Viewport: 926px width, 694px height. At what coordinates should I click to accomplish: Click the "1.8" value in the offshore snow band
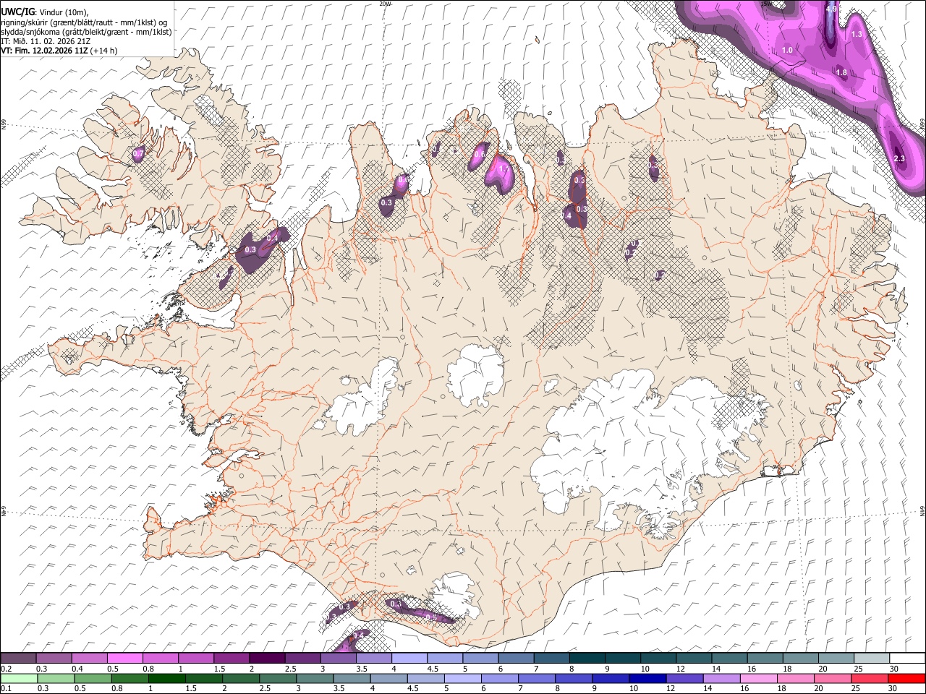(841, 72)
